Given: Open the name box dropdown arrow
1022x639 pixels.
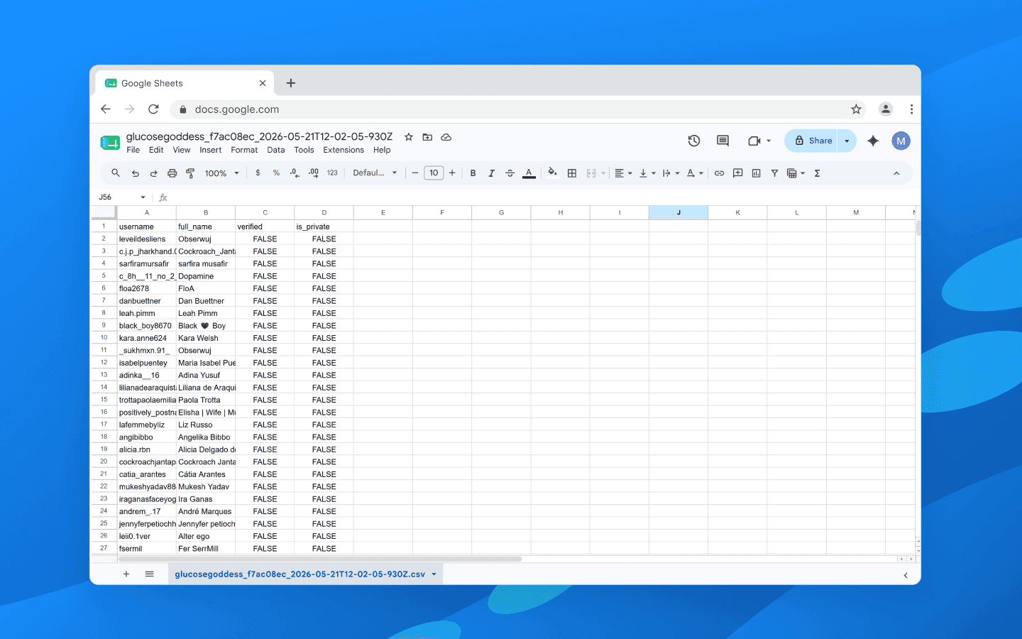Looking at the screenshot, I should pos(143,197).
